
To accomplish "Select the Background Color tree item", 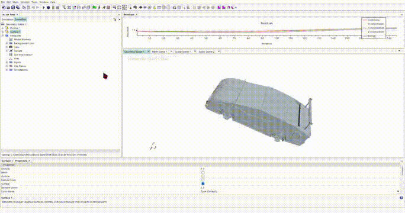I will [x=24, y=43].
